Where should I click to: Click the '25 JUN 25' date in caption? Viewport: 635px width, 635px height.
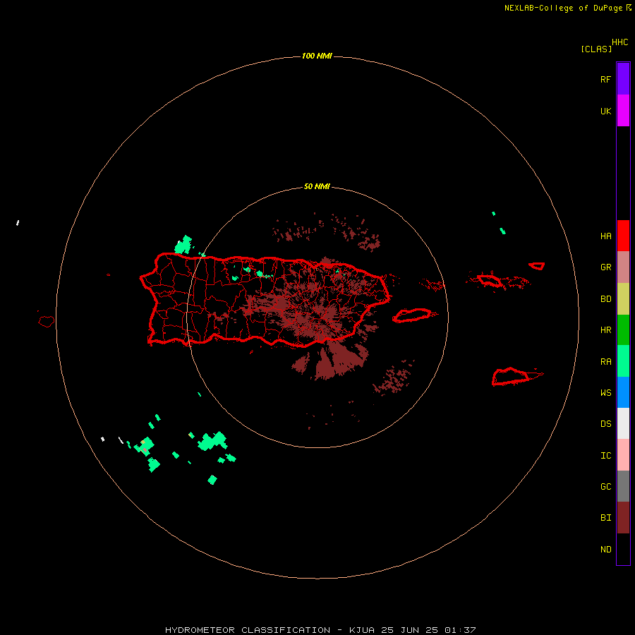pos(409,630)
